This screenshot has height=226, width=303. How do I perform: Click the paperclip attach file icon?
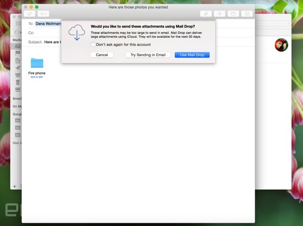206,14
